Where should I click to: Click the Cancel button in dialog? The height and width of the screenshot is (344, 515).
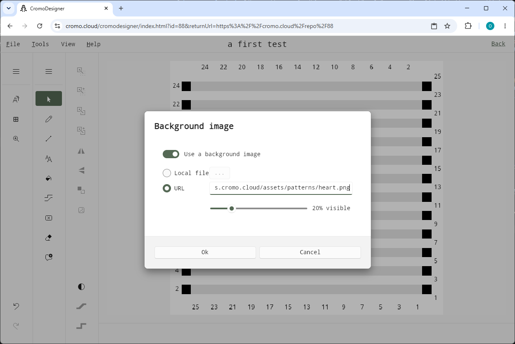tap(310, 252)
